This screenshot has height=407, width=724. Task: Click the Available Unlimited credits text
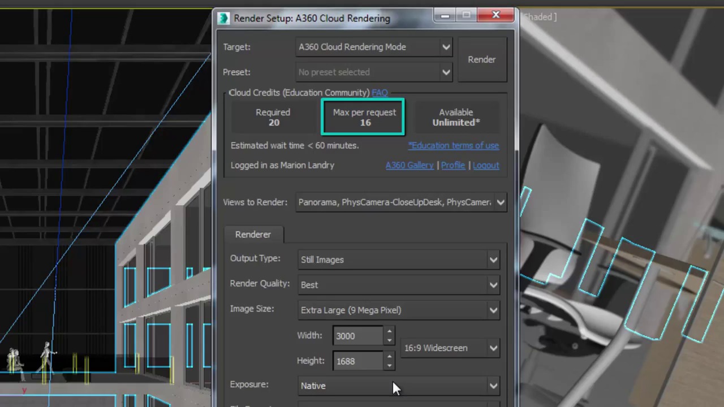(456, 117)
